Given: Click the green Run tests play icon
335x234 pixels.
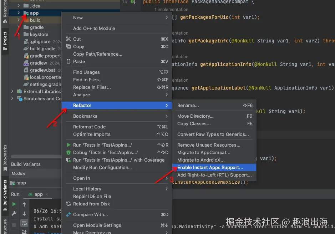Looking at the screenshot, I should click(68, 145).
